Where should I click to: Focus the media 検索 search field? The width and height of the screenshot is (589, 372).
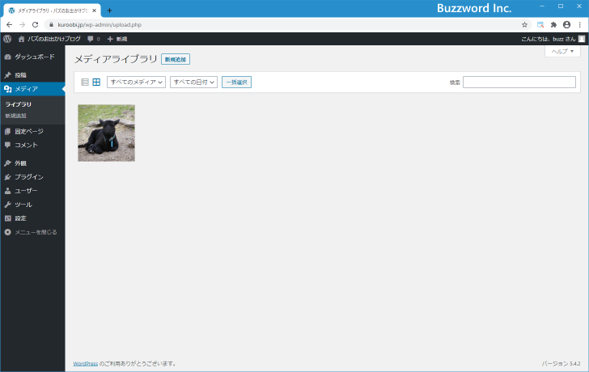pyautogui.click(x=519, y=82)
